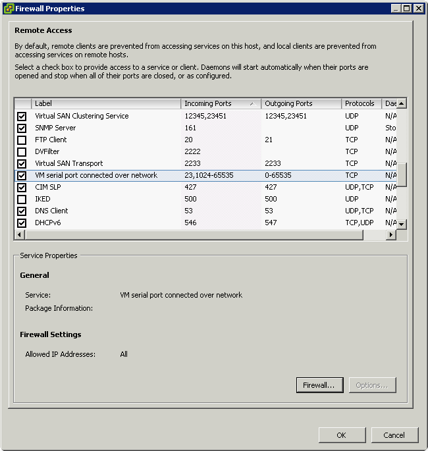Select the CIM SLP row label

tap(48, 187)
